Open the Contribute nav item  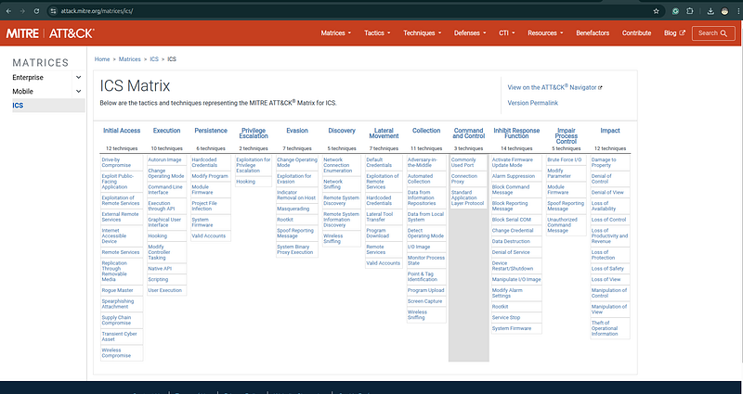(636, 33)
